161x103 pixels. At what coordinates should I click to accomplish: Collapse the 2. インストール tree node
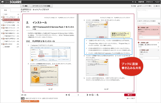coord(2,20)
